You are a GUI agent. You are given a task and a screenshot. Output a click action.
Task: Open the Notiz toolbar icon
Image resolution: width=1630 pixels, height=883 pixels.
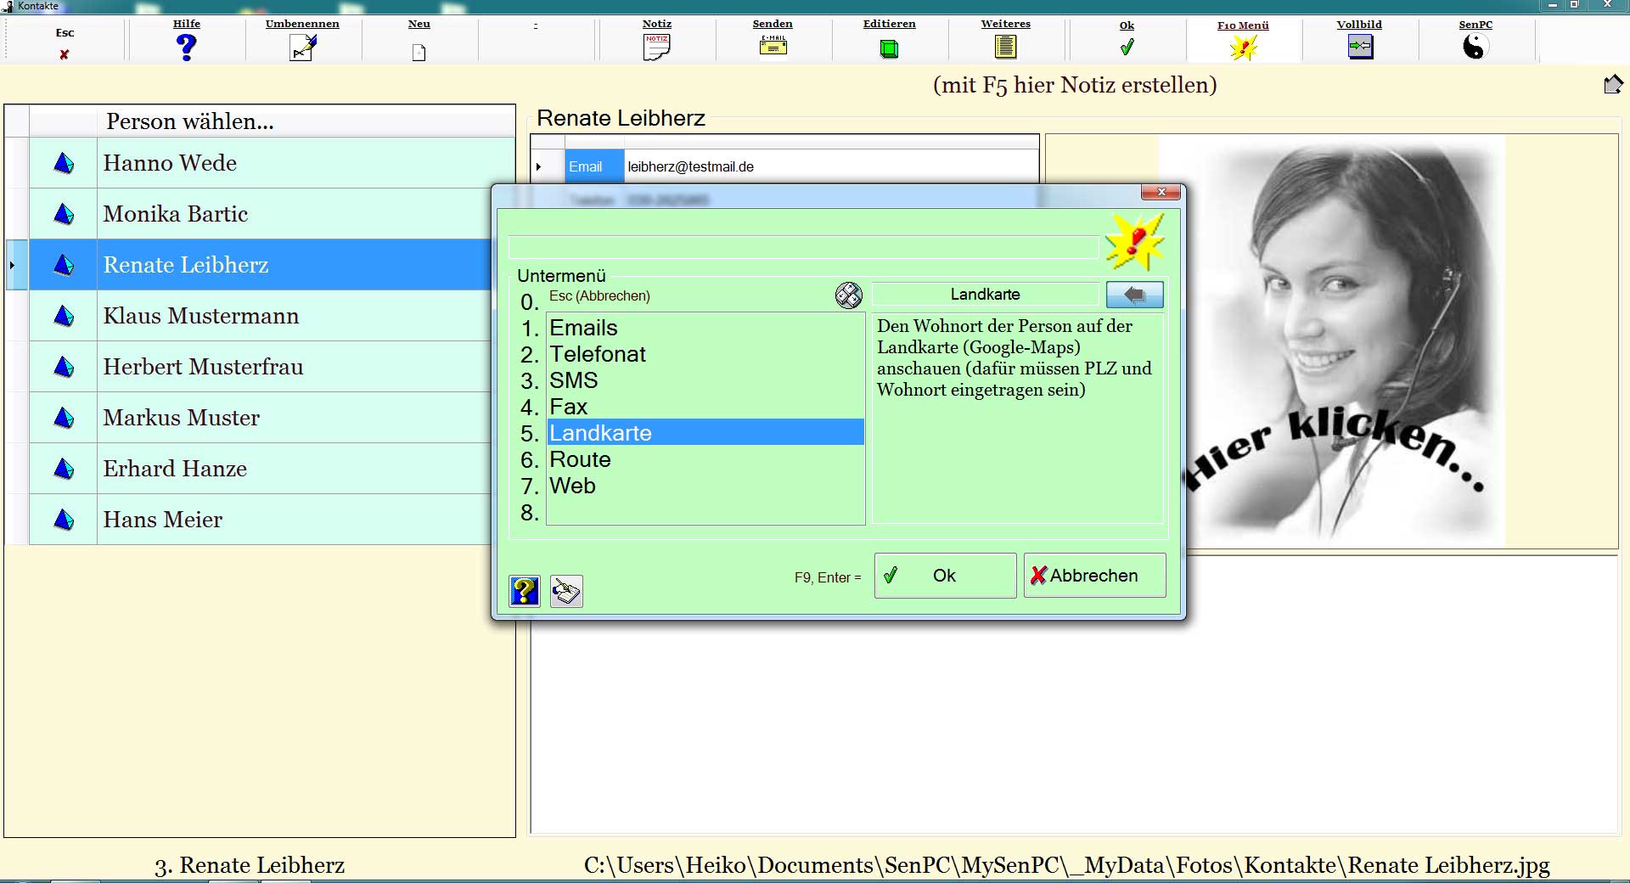tap(656, 48)
